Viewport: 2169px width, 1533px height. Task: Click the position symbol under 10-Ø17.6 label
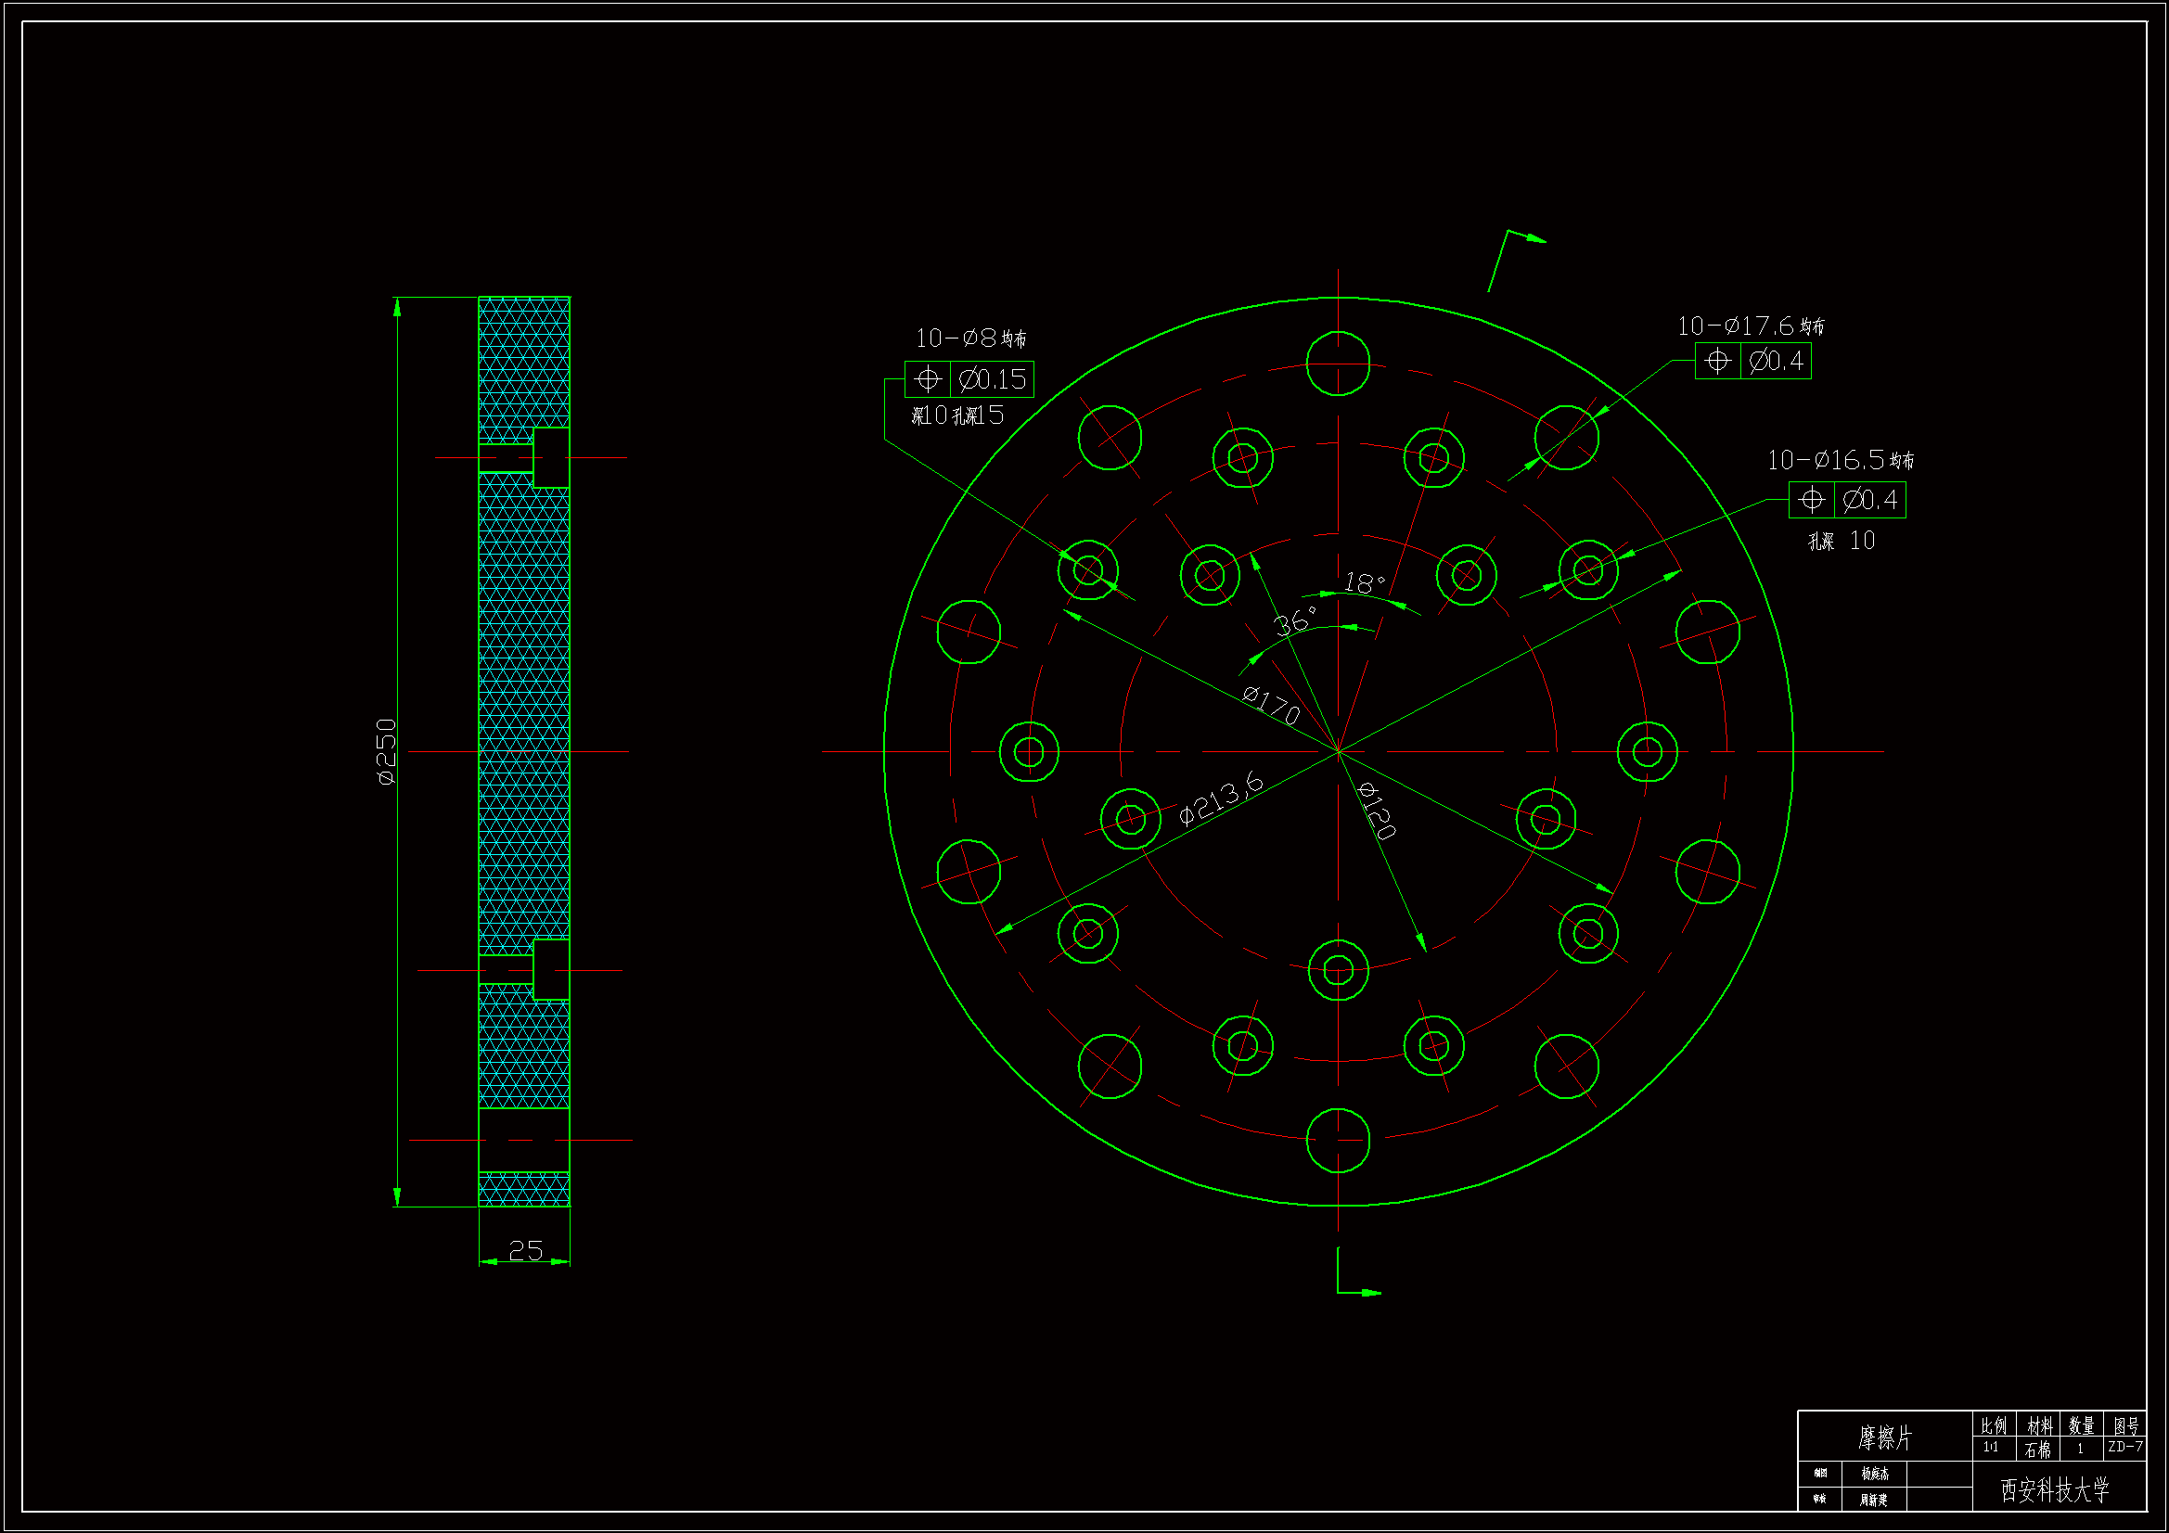(1717, 361)
